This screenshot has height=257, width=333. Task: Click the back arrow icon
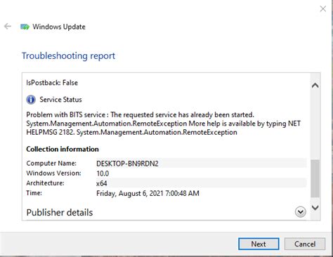[8, 27]
